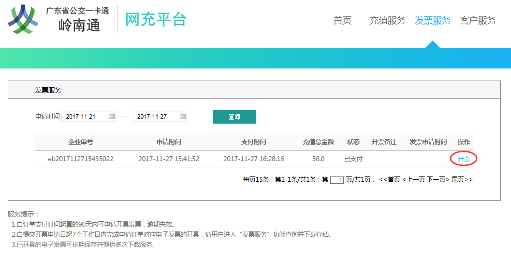
Task: Click the 广东省公交一卡通 header text
Action: coord(77,11)
